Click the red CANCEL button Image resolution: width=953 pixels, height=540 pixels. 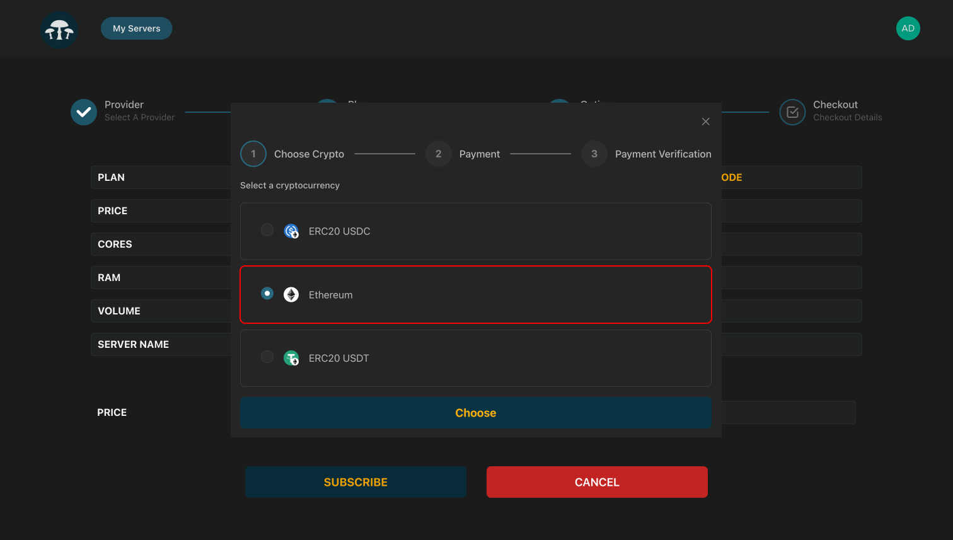[x=597, y=482]
